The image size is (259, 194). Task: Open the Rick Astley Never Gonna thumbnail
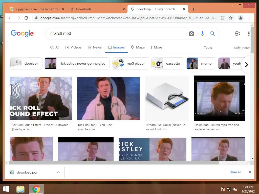coord(153,149)
